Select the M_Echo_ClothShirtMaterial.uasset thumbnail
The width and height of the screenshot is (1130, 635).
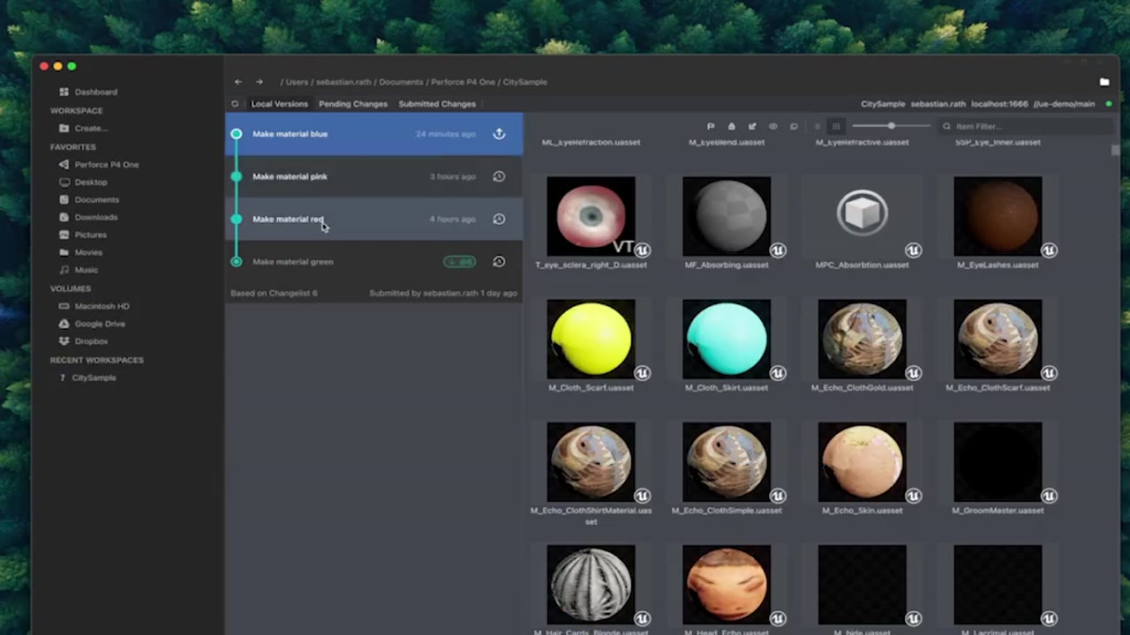(x=591, y=461)
